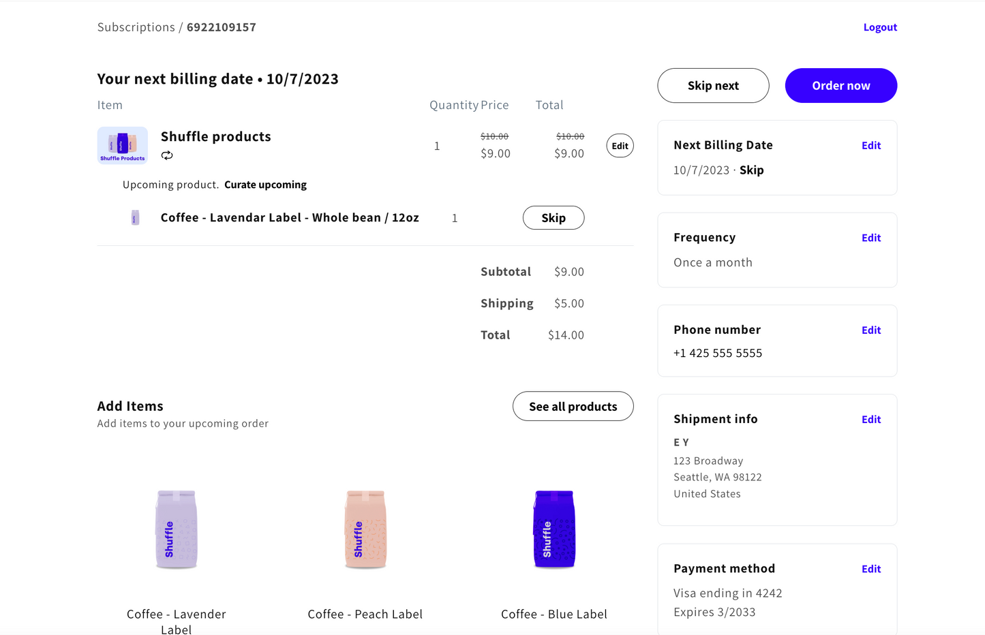
Task: Edit the Payment method
Action: coord(870,569)
